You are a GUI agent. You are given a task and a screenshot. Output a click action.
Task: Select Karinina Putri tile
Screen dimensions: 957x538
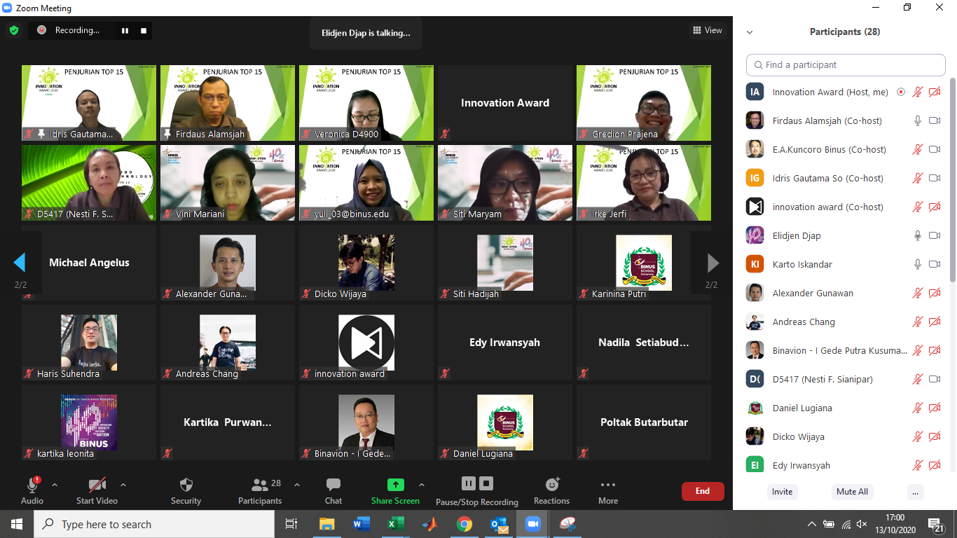coord(644,263)
